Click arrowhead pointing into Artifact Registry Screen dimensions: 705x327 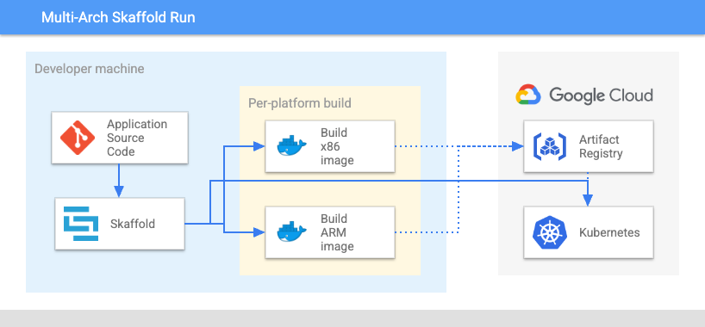click(517, 146)
